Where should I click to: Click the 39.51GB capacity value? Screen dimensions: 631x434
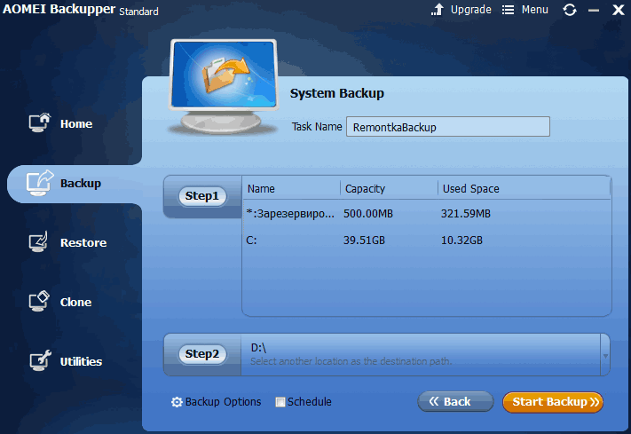click(x=364, y=241)
